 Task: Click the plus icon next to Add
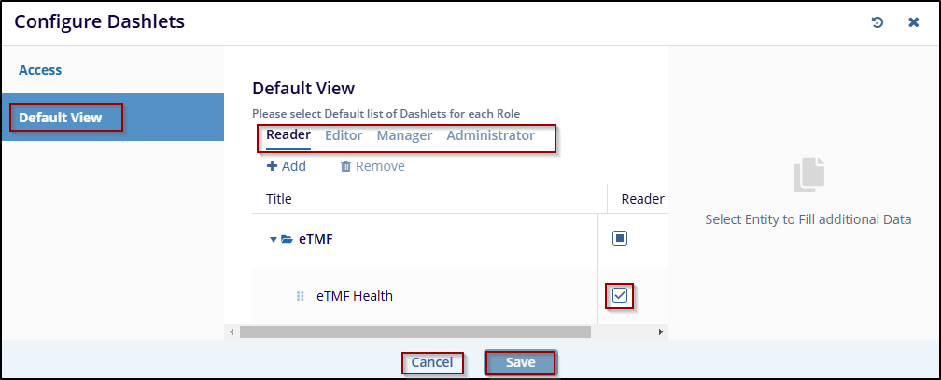coord(272,166)
